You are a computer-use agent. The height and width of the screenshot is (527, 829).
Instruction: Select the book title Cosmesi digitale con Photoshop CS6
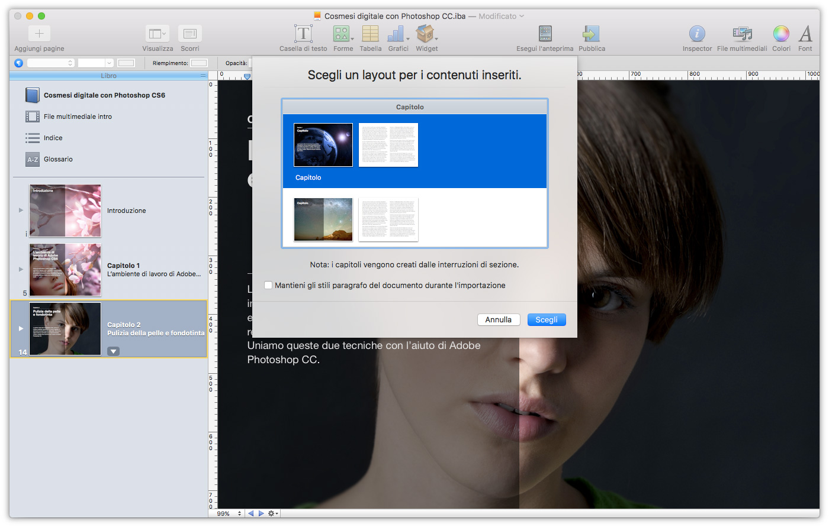tap(104, 95)
